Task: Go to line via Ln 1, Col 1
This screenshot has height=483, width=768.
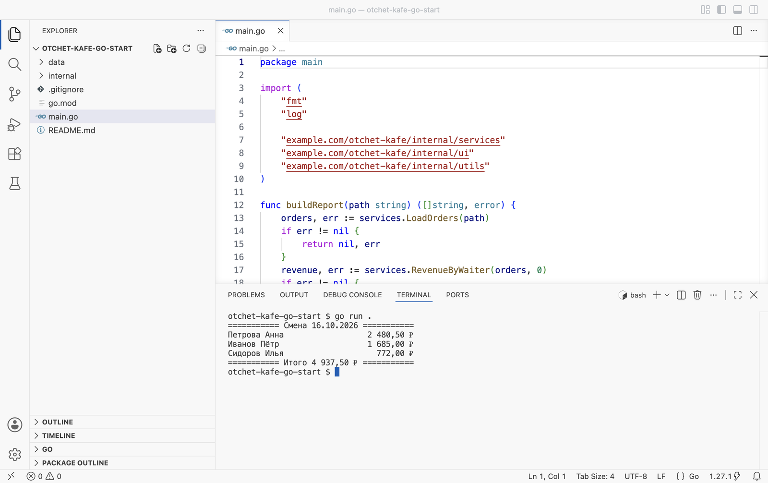Action: (547, 476)
